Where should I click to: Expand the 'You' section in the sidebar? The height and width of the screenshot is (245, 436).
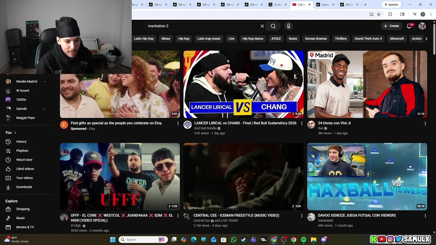pyautogui.click(x=11, y=132)
